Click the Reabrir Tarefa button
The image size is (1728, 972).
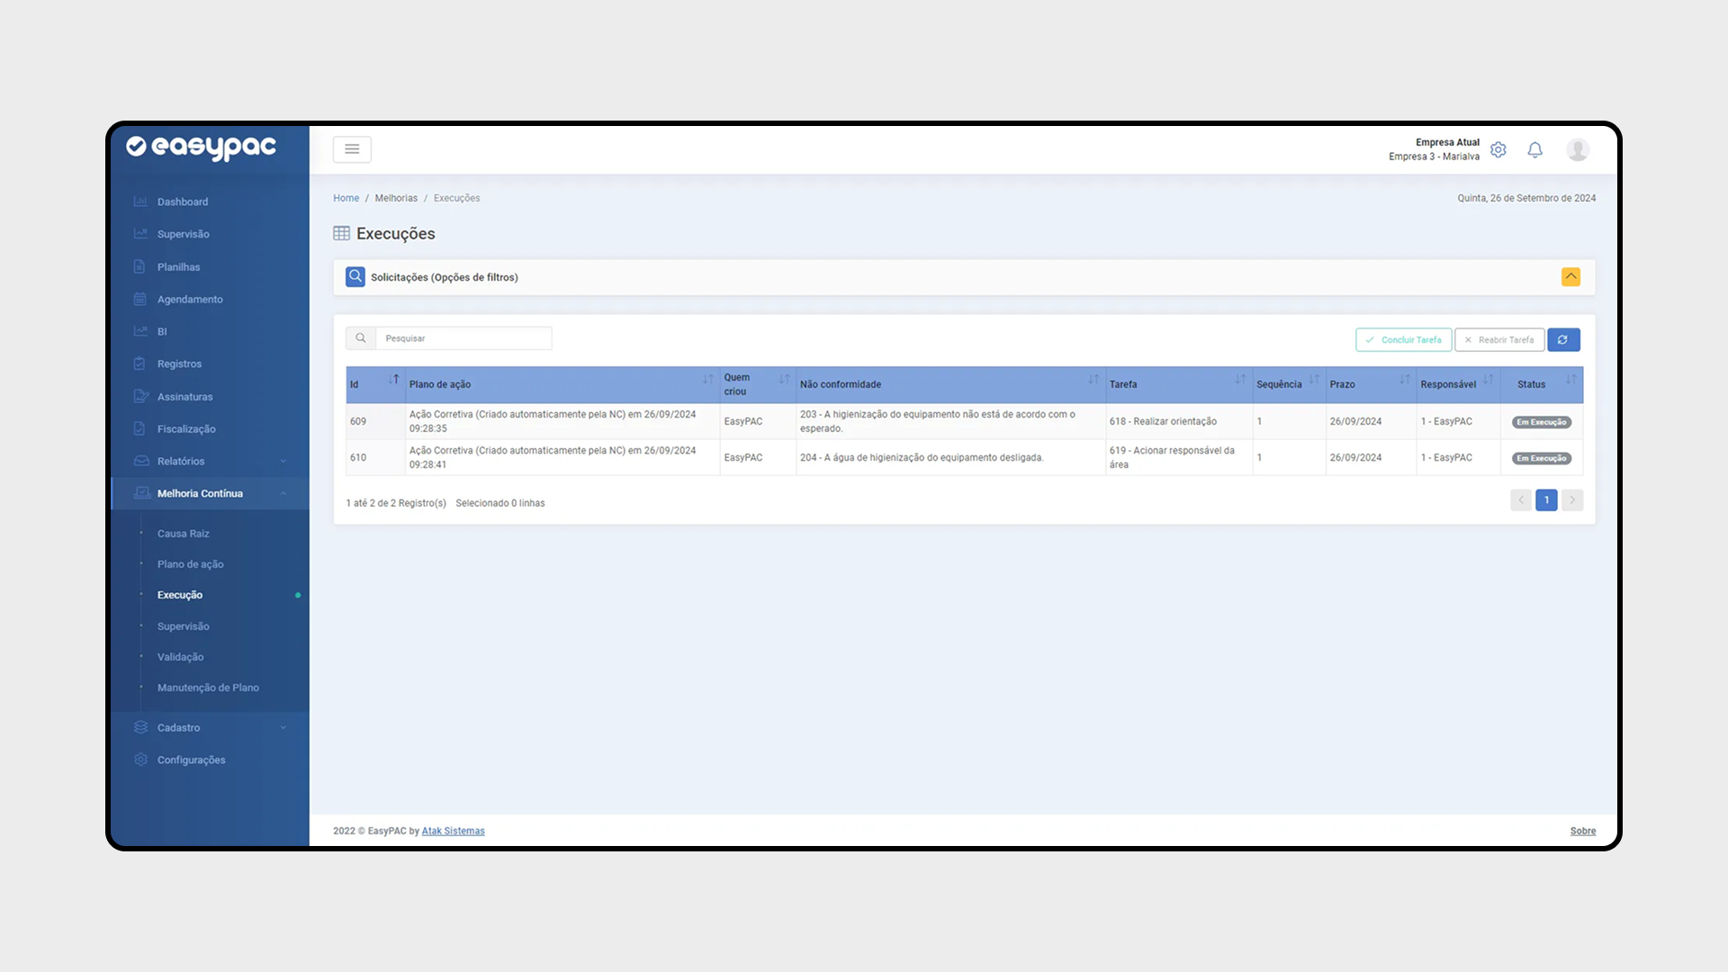point(1499,339)
